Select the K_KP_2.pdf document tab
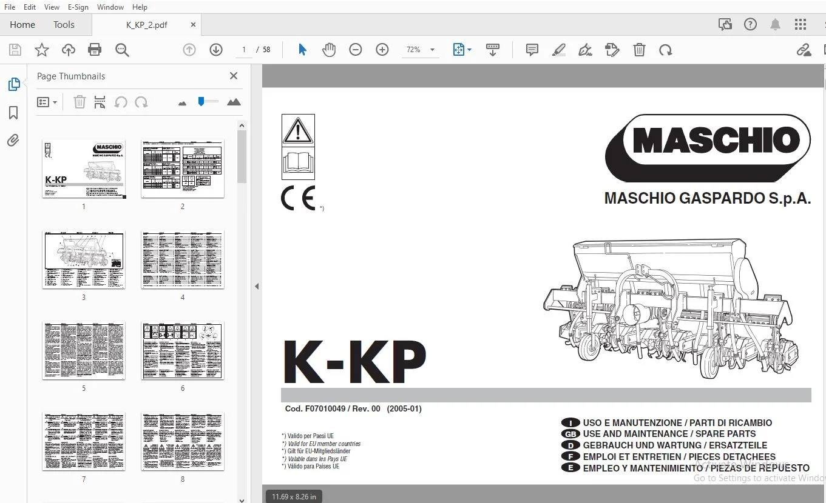Viewport: 826px width, 503px height. (x=146, y=25)
